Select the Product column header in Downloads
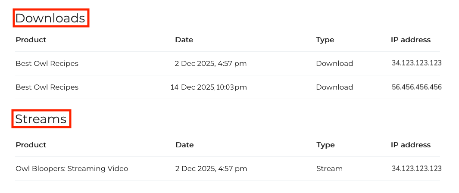 click(x=31, y=40)
